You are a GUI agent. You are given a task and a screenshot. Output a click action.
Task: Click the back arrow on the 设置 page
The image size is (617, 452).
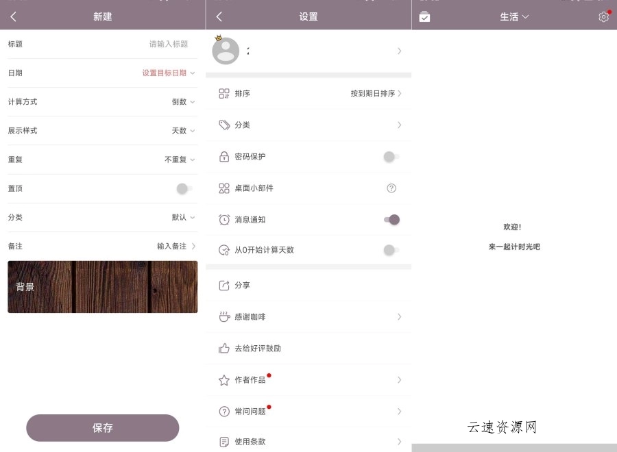point(218,15)
